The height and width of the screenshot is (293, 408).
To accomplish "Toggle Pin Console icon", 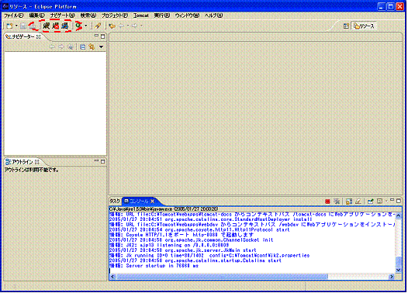I will (x=370, y=202).
